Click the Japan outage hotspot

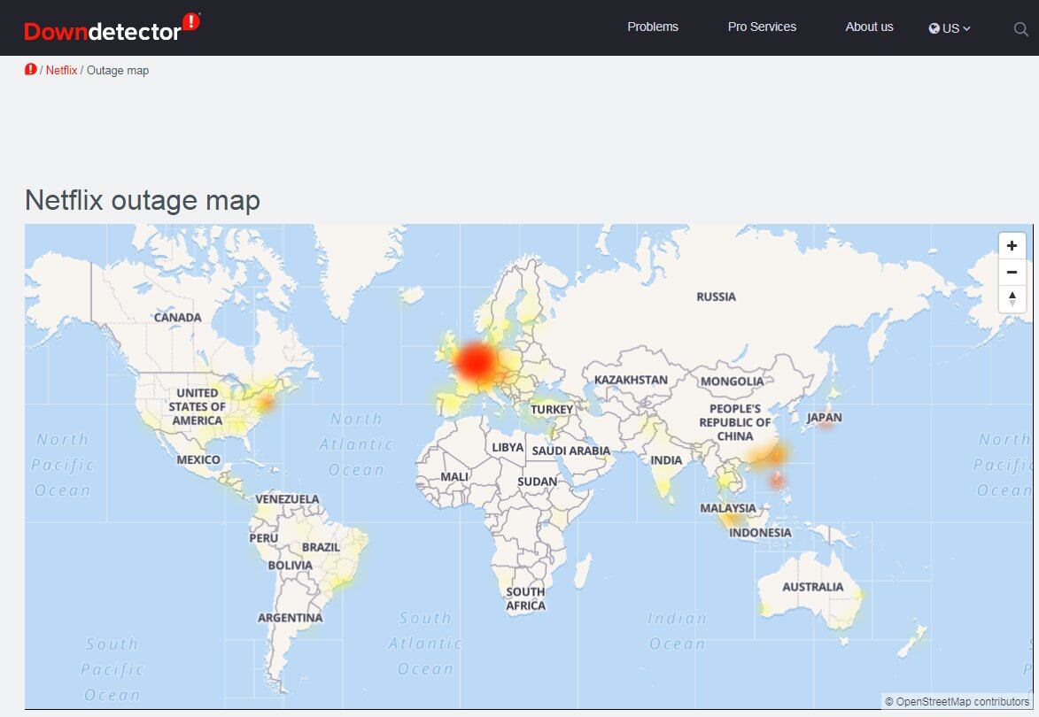click(x=826, y=424)
